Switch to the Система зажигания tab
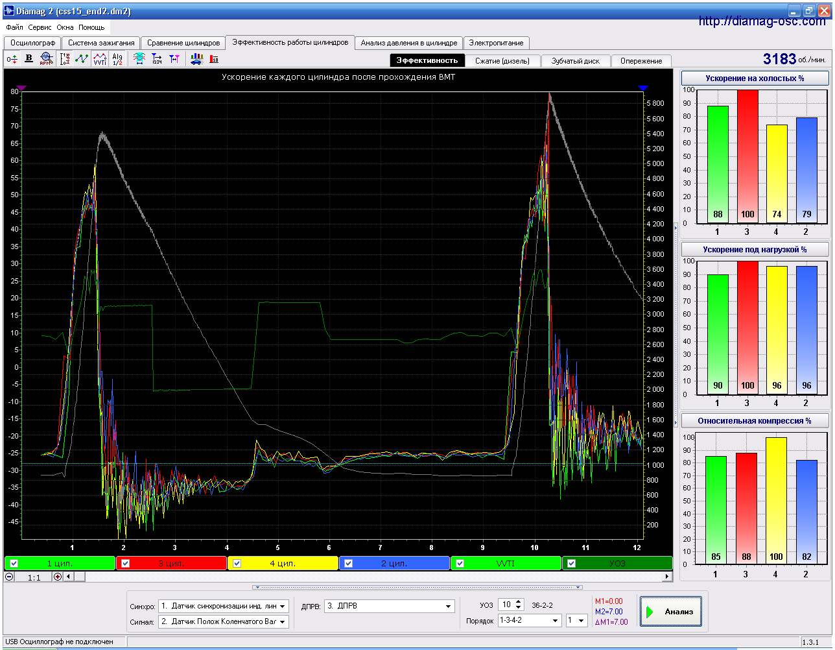The image size is (835, 650). point(101,43)
